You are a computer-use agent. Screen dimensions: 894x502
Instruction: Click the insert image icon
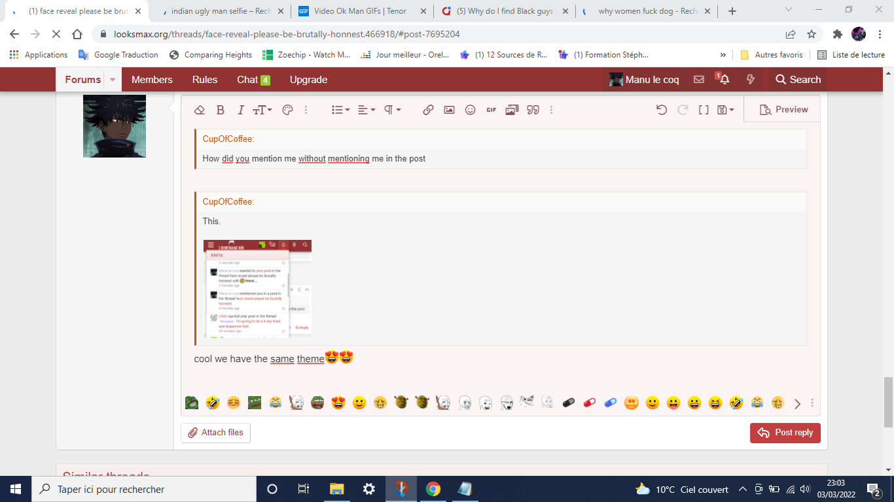[x=449, y=110]
